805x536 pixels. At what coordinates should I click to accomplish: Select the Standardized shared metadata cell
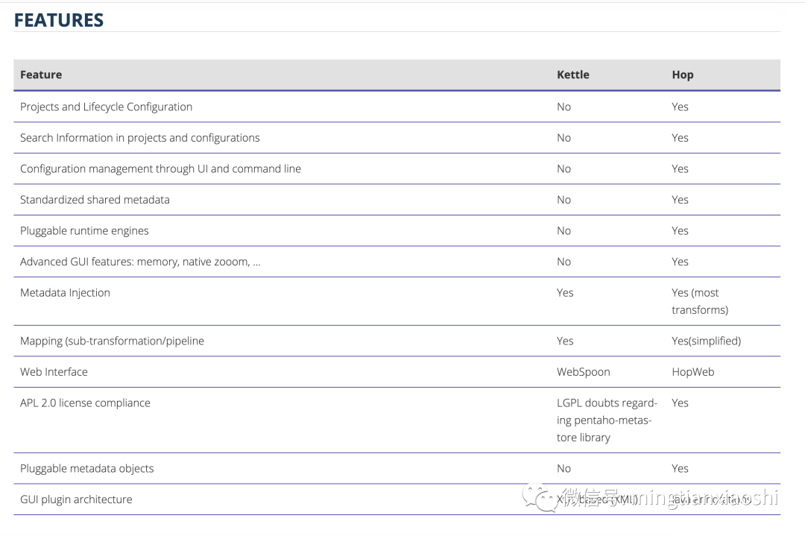pyautogui.click(x=95, y=200)
